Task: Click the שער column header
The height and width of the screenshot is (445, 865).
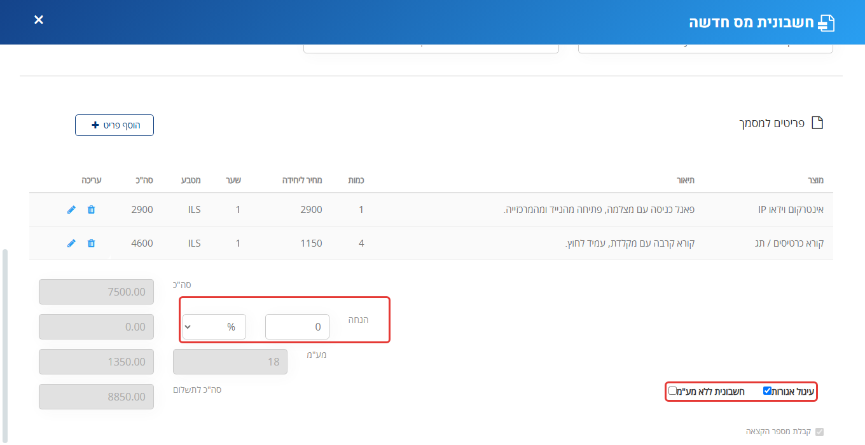Action: (x=233, y=181)
